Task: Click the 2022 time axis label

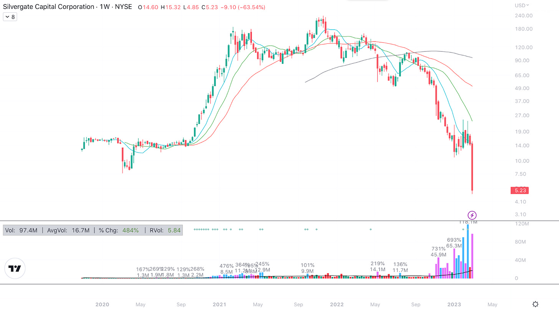Action: click(x=337, y=305)
